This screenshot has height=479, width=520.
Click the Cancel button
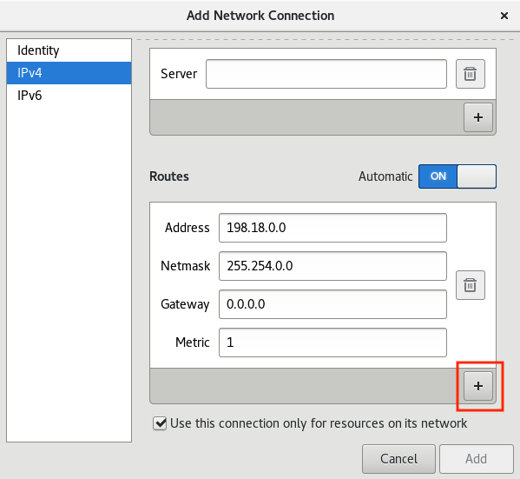click(x=398, y=459)
